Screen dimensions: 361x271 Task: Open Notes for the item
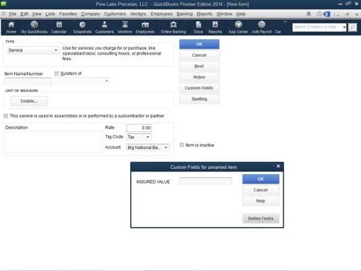[x=199, y=77]
